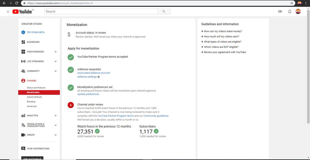This screenshot has width=310, height=160.
Task: Open YOUR CONTRIBUTIONS section
Action: tap(38, 149)
